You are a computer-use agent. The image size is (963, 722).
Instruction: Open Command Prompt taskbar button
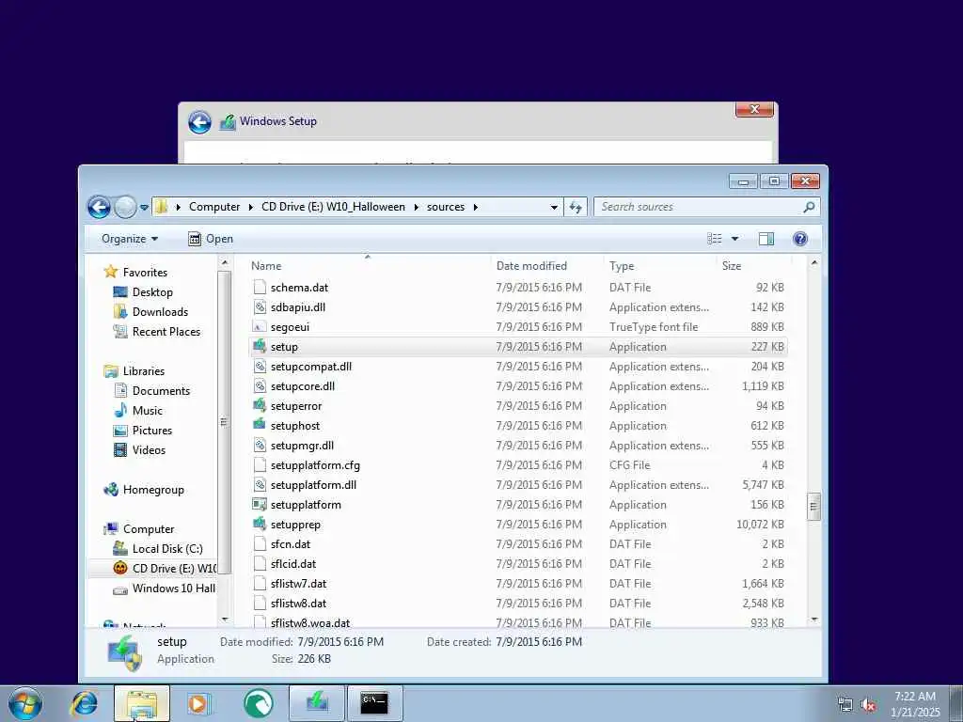click(x=374, y=703)
